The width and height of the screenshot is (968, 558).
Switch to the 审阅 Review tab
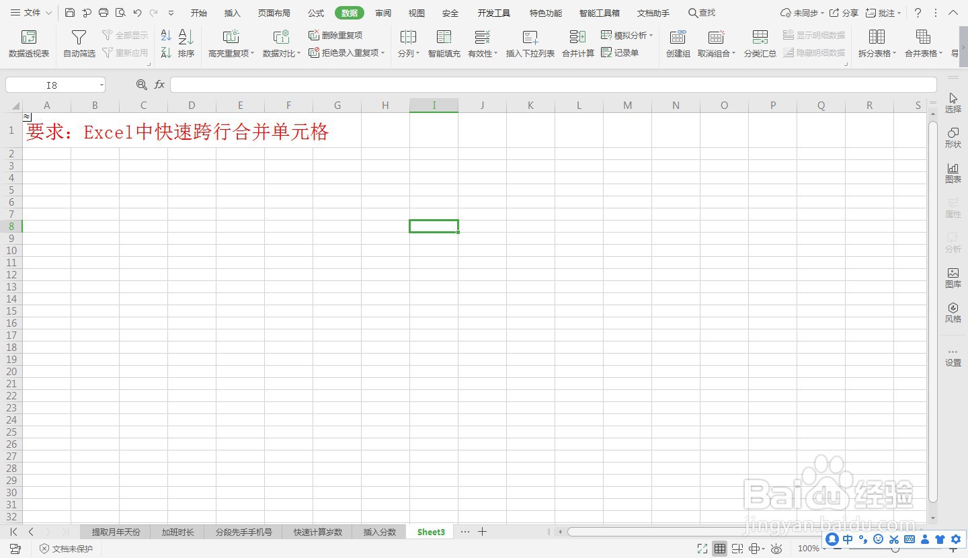click(x=383, y=13)
